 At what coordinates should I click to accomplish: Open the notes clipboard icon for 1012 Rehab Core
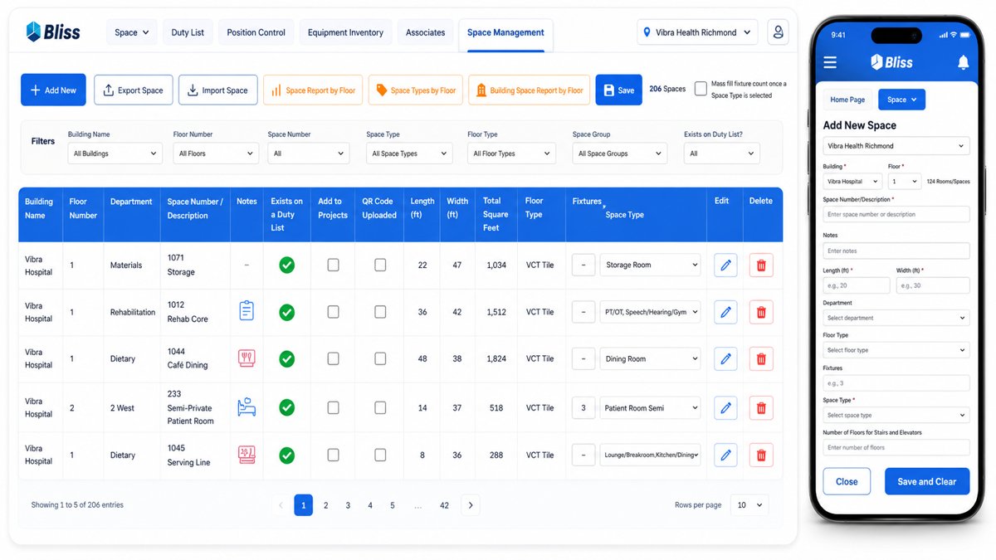point(247,311)
